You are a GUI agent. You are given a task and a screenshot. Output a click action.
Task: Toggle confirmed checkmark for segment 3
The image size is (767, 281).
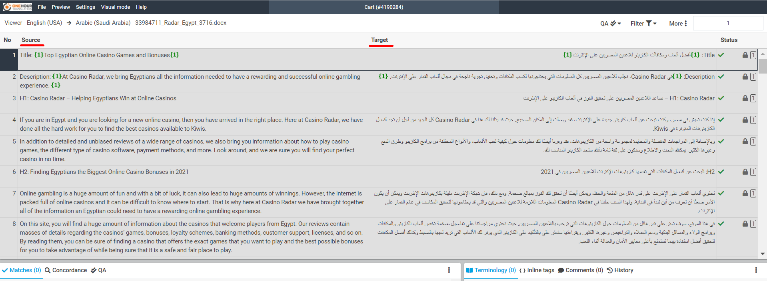[x=721, y=98]
